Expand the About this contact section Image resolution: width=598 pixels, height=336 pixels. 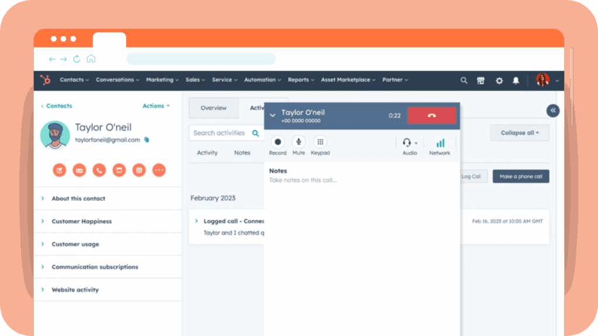click(78, 199)
